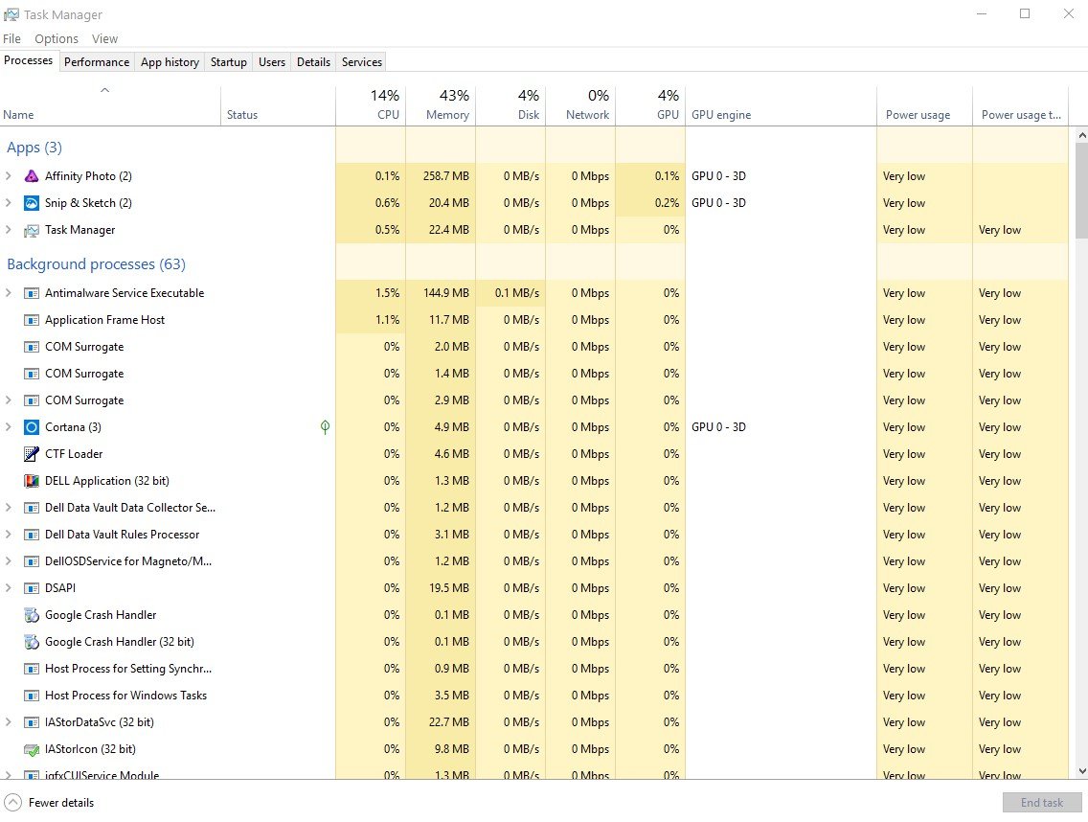This screenshot has width=1088, height=822.
Task: Expand Dell Data Vault Data Collector row
Action: tap(9, 508)
